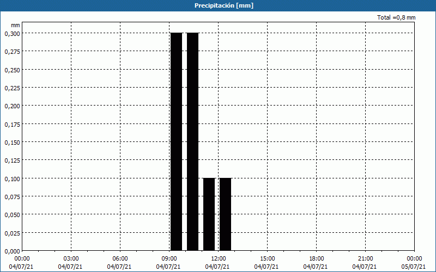Click the 03:00 04/07/21 time label

(70, 263)
